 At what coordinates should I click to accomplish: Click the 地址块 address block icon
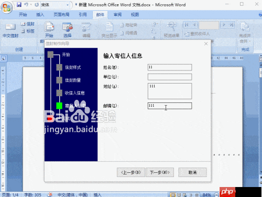pyautogui.click(x=128, y=25)
